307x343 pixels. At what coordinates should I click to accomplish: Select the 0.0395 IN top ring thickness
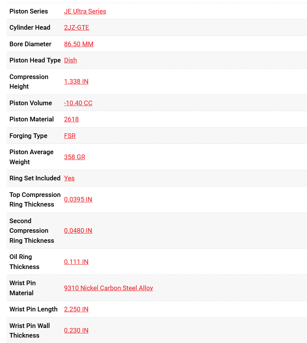(78, 199)
